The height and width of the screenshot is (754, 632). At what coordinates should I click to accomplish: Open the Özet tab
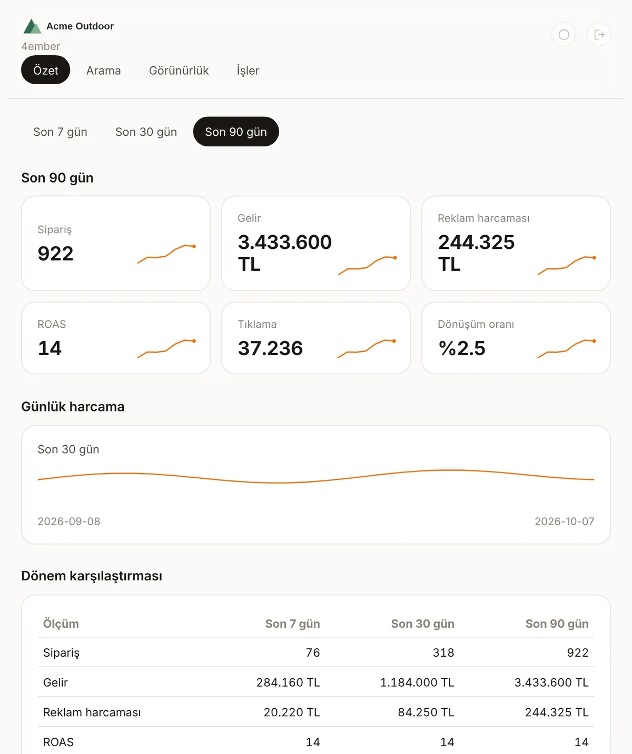point(46,70)
